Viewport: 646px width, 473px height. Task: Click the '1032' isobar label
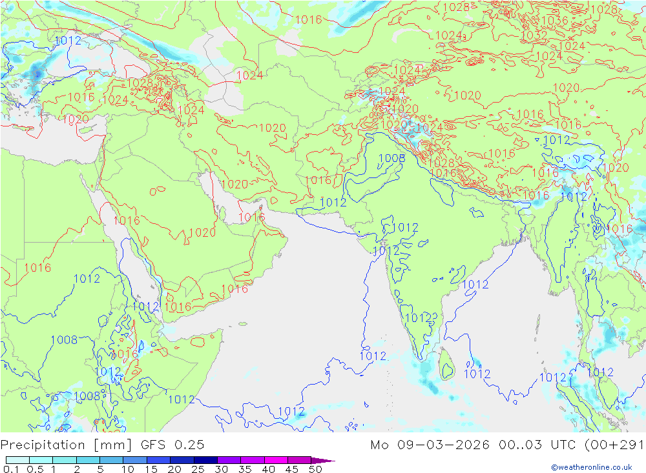point(534,36)
